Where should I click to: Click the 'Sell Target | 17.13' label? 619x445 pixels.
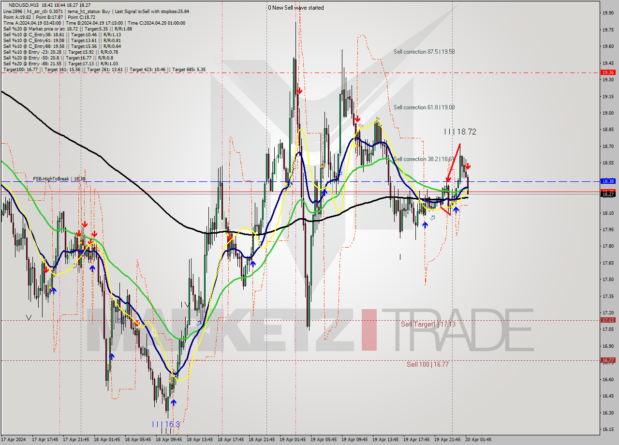point(428,324)
